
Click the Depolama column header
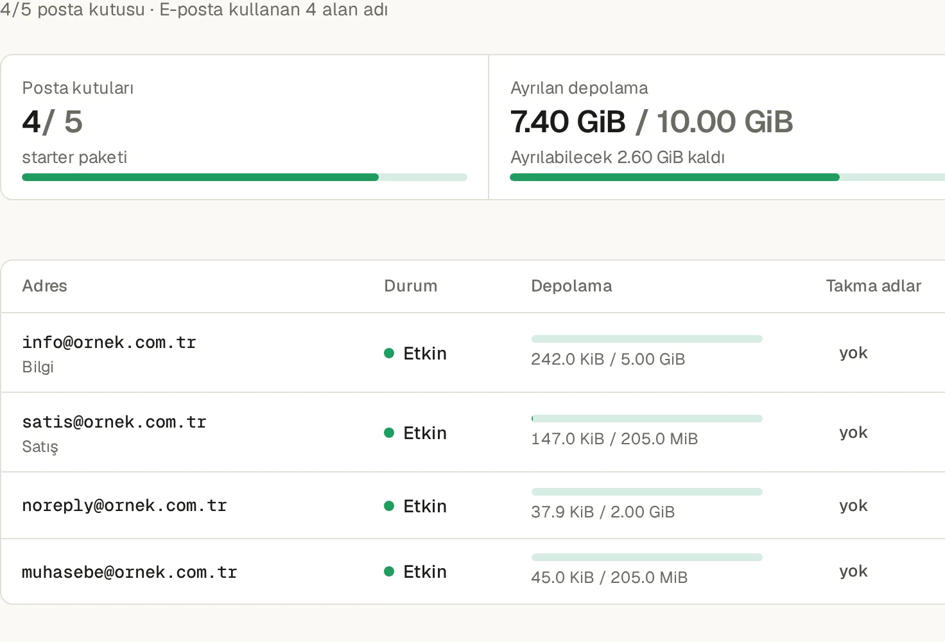tap(571, 286)
